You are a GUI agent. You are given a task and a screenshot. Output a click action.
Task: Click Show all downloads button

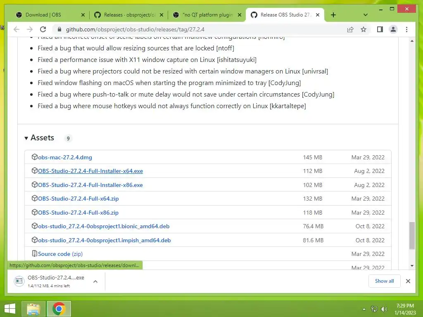(385, 281)
